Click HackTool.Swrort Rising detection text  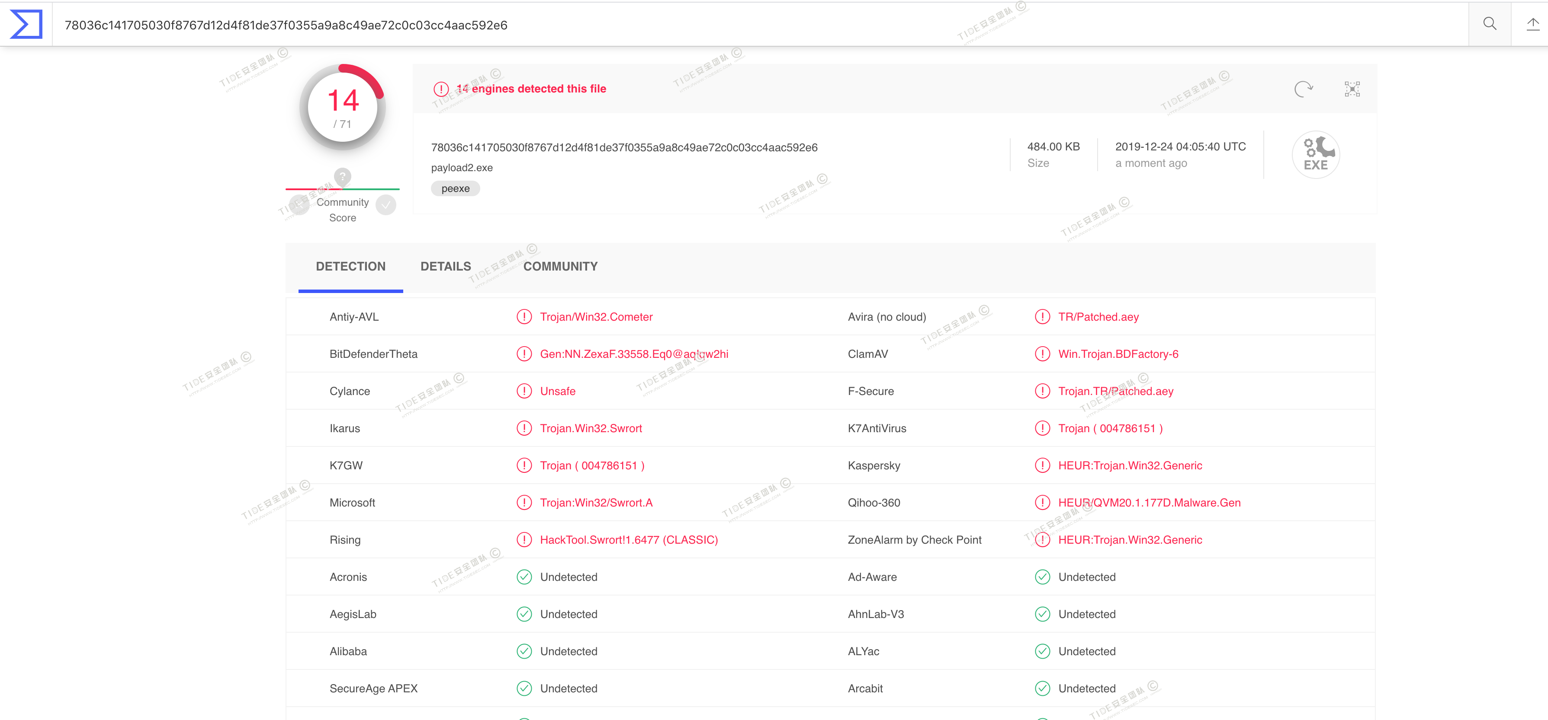[629, 539]
